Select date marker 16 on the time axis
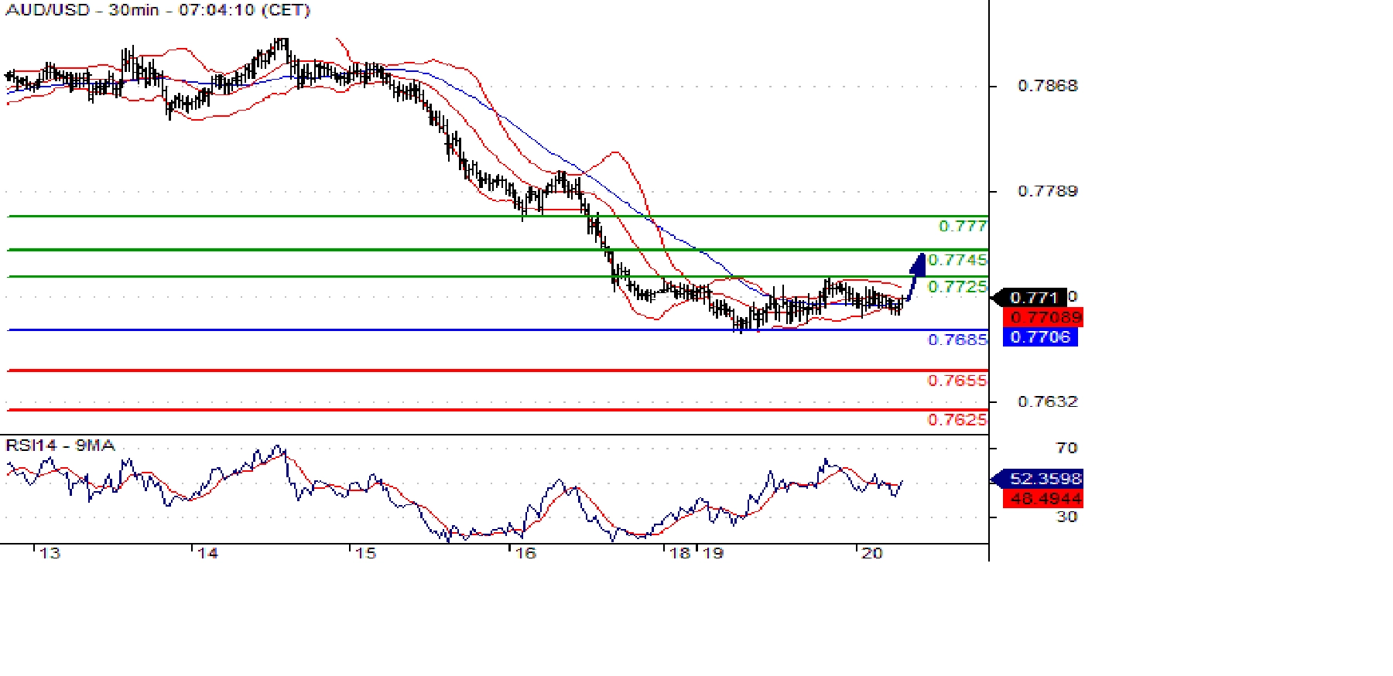1393x676 pixels. 525,553
